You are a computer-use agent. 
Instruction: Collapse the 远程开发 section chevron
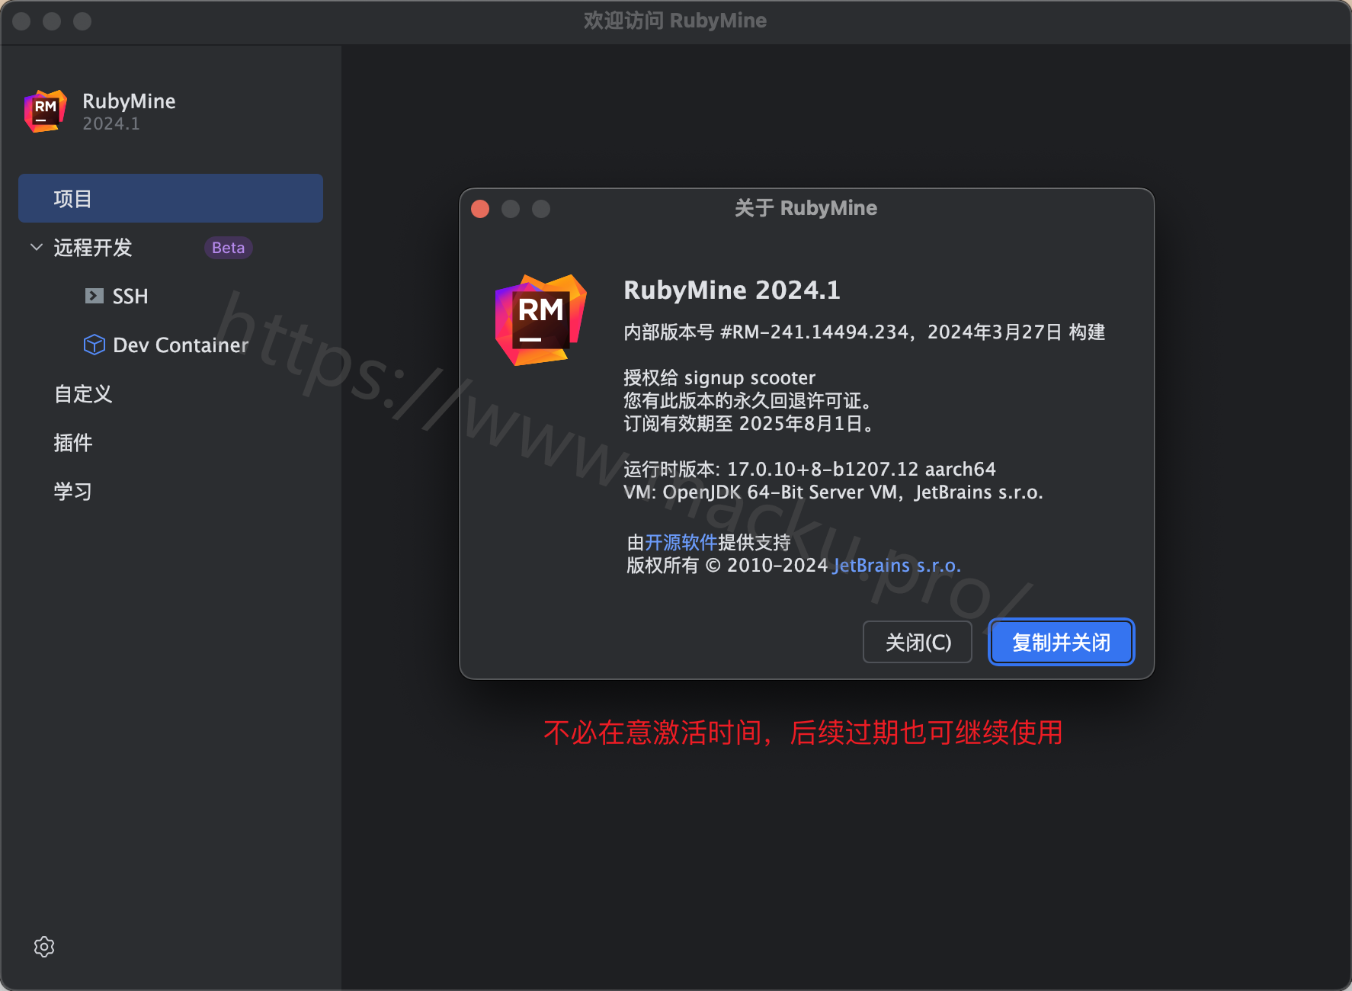click(36, 247)
